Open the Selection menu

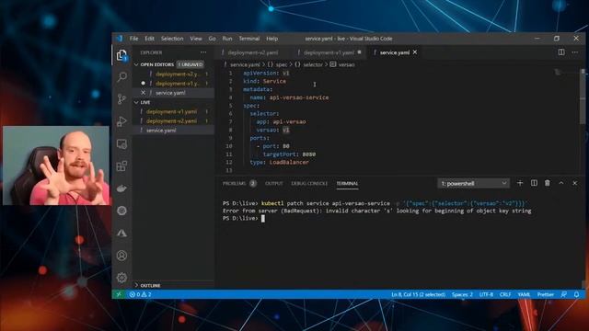[x=172, y=39]
